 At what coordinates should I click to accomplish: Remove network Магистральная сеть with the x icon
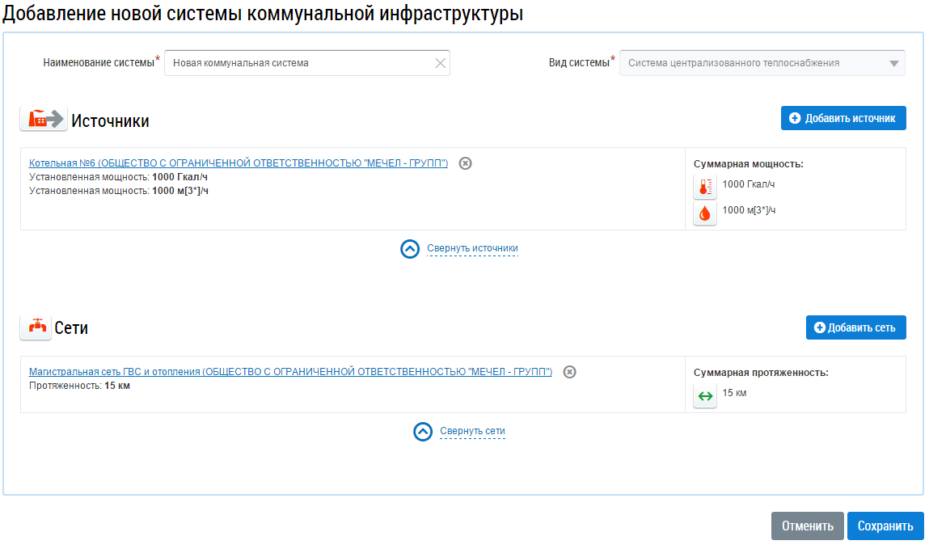coord(569,372)
